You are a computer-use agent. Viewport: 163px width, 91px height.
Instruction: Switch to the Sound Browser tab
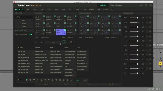[x=117, y=5]
